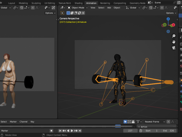Click the Pan view hand icon

point(174,42)
